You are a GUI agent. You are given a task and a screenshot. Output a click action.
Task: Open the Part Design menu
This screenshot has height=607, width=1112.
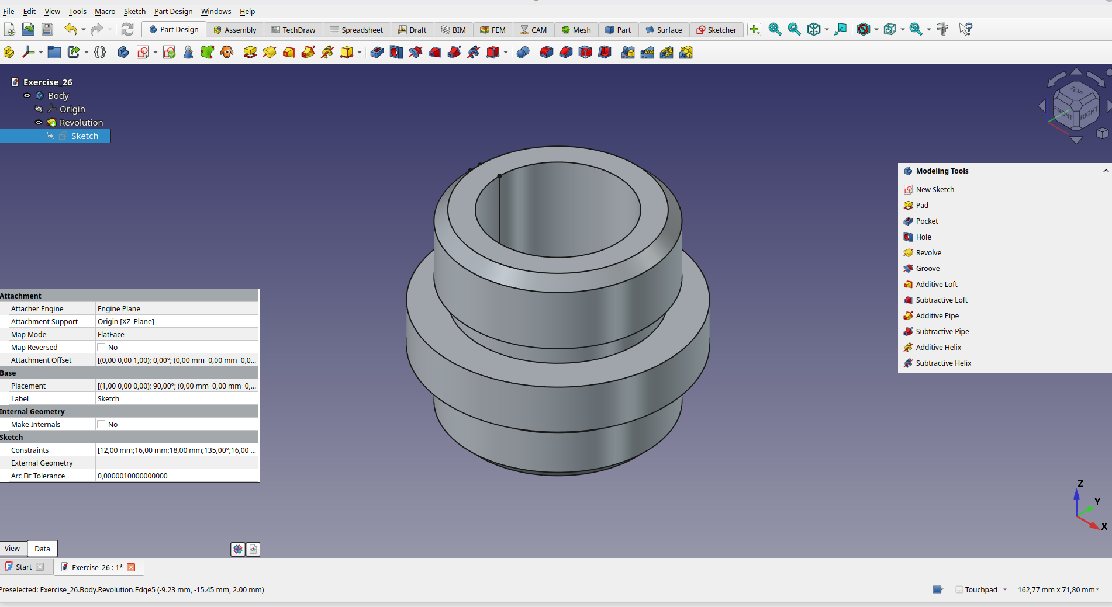coord(173,11)
